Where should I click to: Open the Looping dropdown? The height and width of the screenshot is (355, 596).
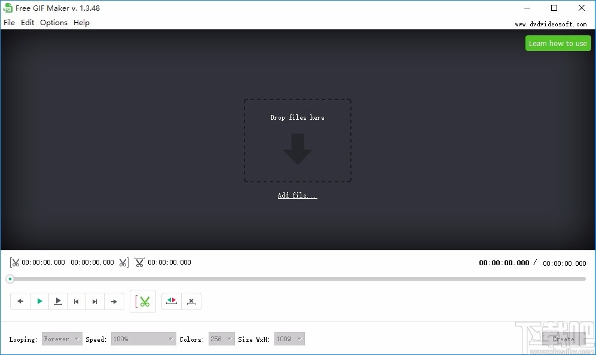click(62, 339)
